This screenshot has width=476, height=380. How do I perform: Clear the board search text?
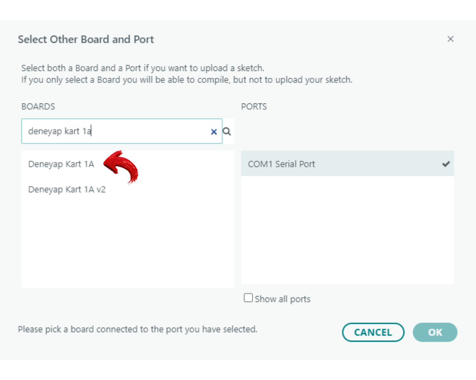[214, 132]
